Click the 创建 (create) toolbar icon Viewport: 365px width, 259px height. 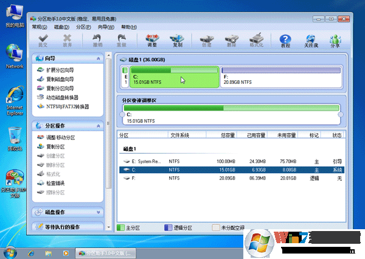207,41
